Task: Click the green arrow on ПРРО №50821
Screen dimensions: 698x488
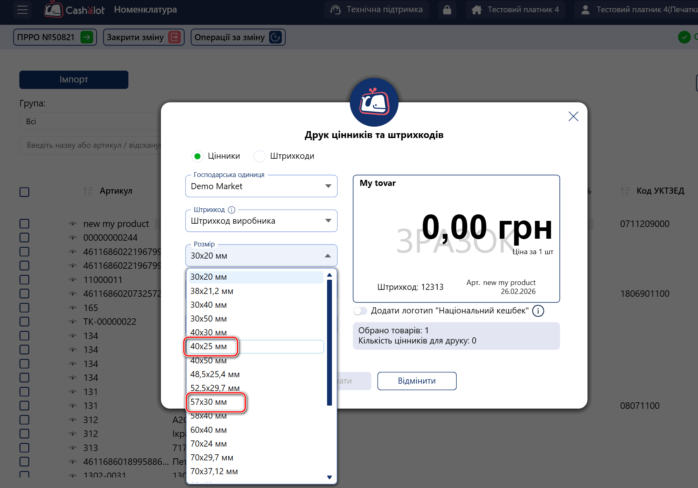Action: click(87, 37)
